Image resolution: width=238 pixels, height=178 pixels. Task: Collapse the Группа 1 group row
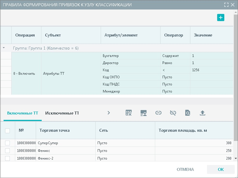[4, 48]
